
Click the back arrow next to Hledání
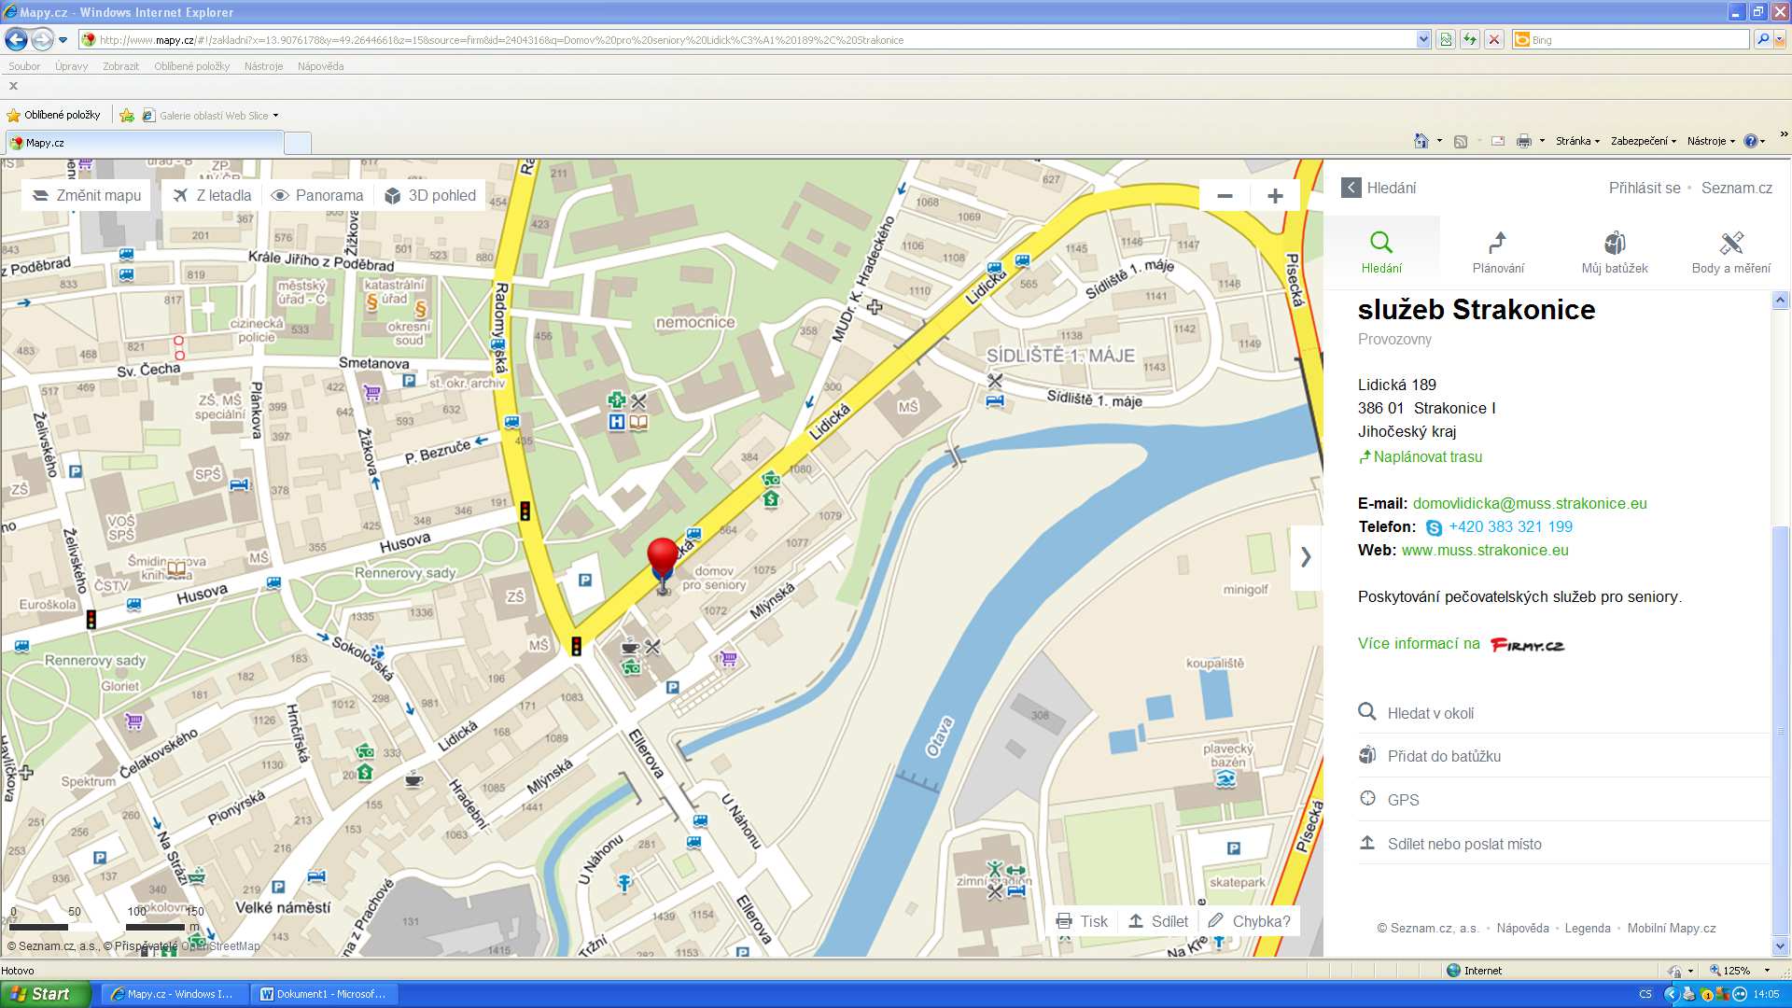tap(1351, 188)
